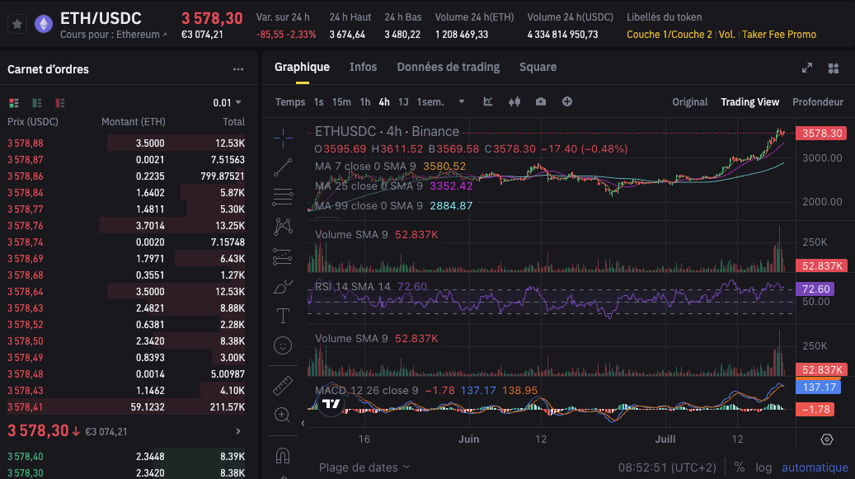Open Données de trading tab
The image size is (855, 479).
click(449, 67)
